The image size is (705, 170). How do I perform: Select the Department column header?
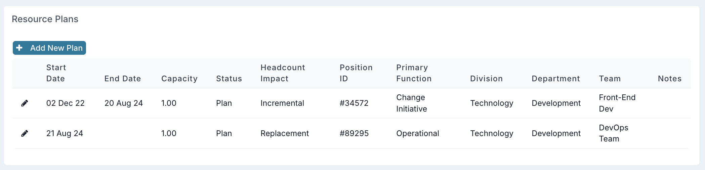(x=556, y=79)
